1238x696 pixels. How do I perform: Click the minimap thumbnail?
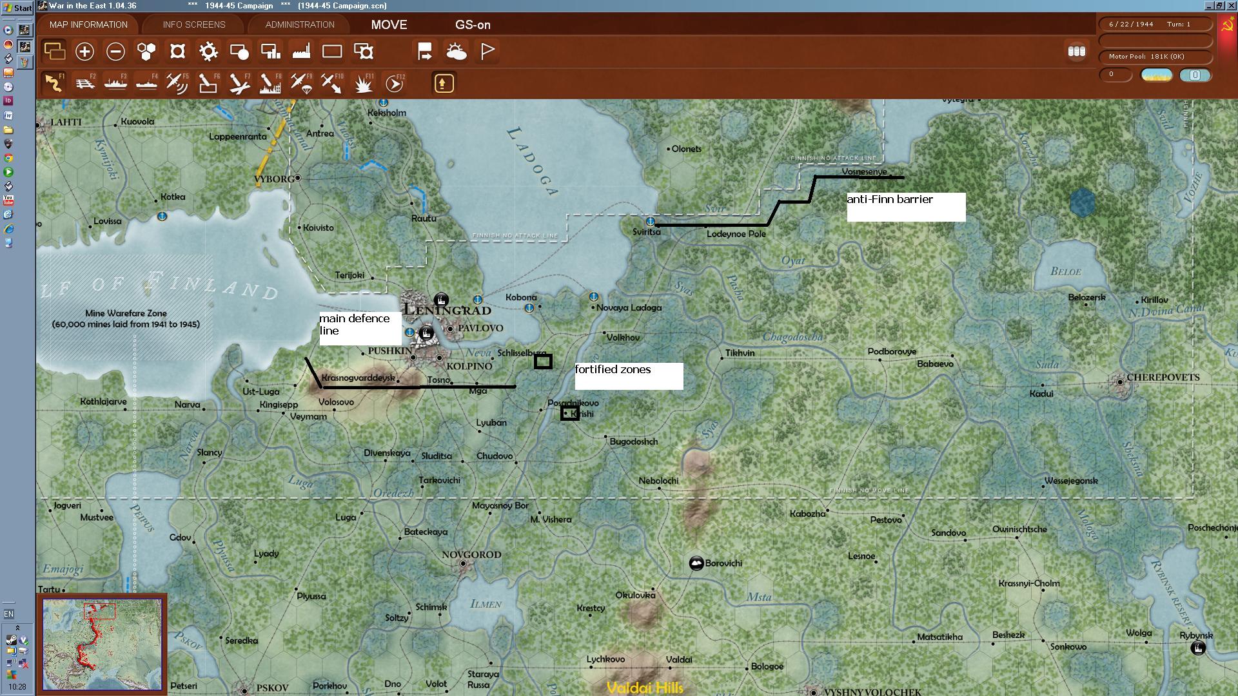[x=102, y=644]
